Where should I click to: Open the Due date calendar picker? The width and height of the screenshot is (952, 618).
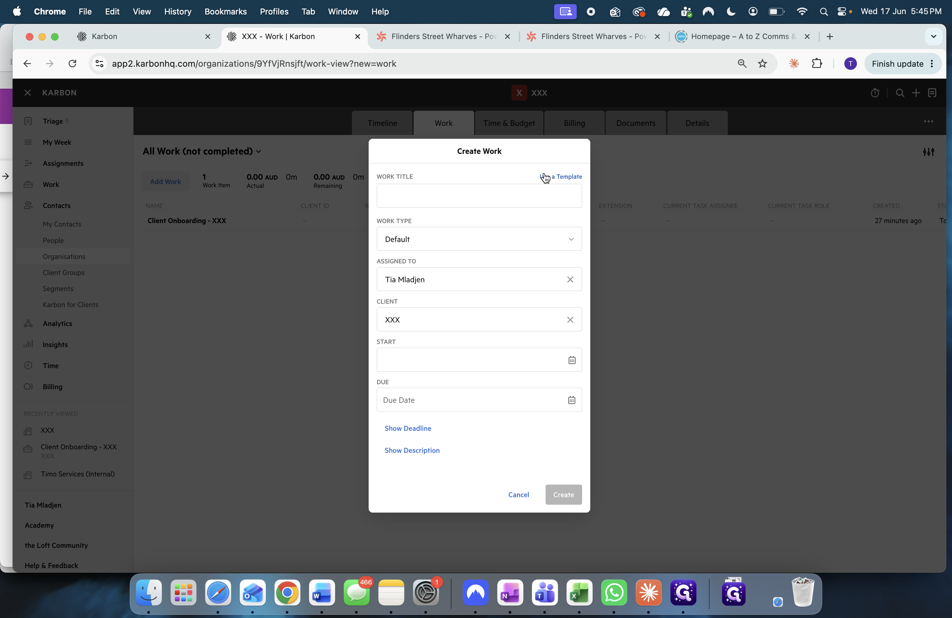coord(572,400)
